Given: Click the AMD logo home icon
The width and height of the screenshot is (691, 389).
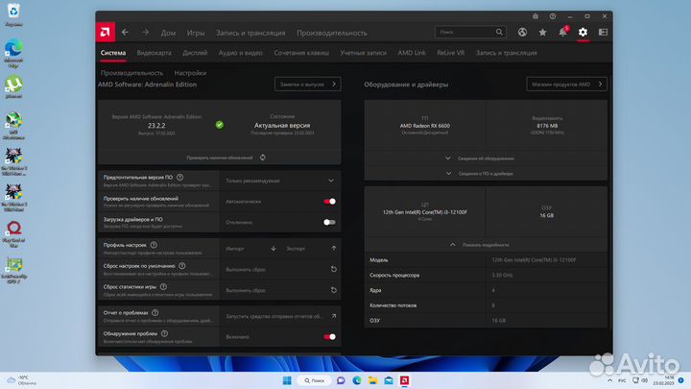Looking at the screenshot, I should 106,33.
